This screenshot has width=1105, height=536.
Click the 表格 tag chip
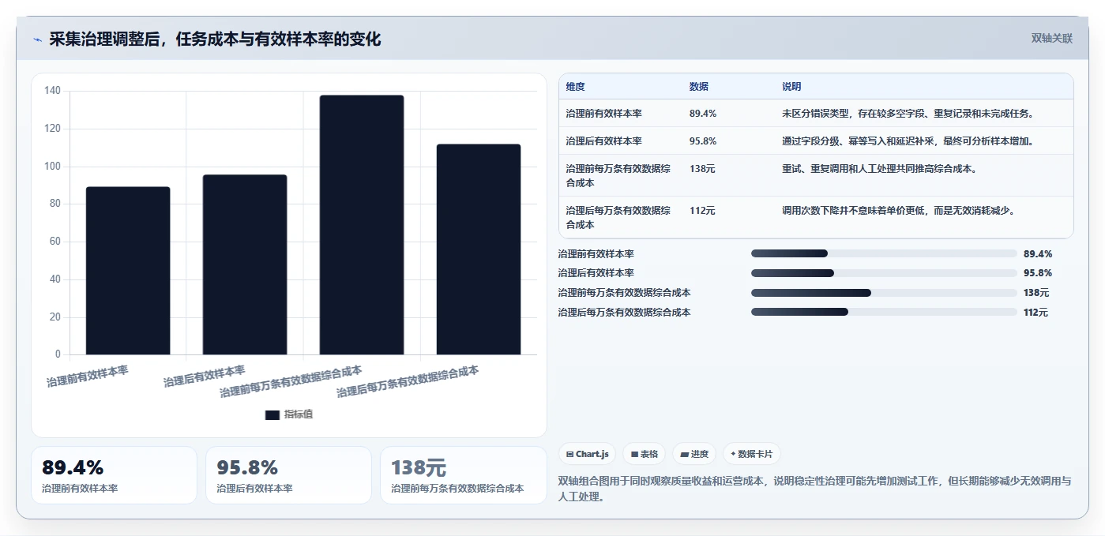click(645, 454)
